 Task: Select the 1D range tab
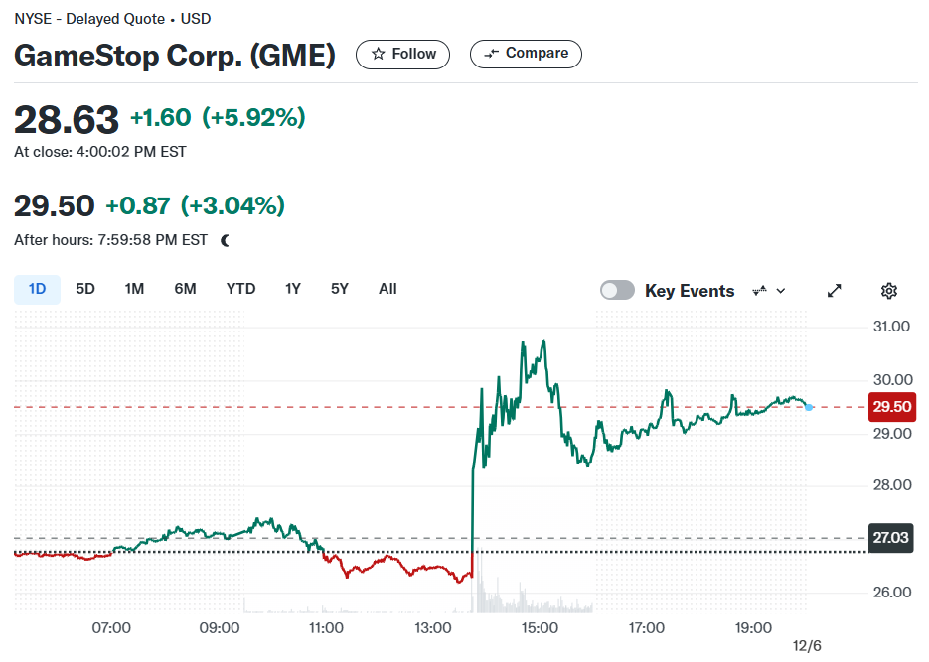pyautogui.click(x=38, y=289)
